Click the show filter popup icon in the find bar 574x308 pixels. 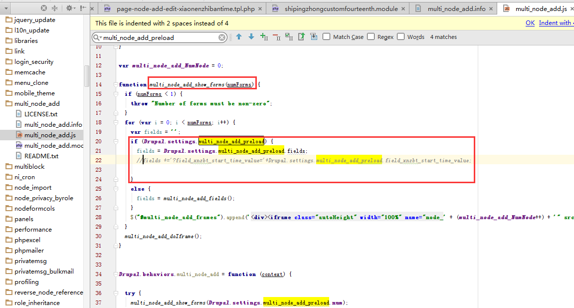tap(314, 36)
